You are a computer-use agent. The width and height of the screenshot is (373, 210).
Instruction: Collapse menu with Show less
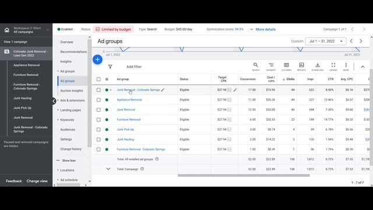tap(66, 160)
